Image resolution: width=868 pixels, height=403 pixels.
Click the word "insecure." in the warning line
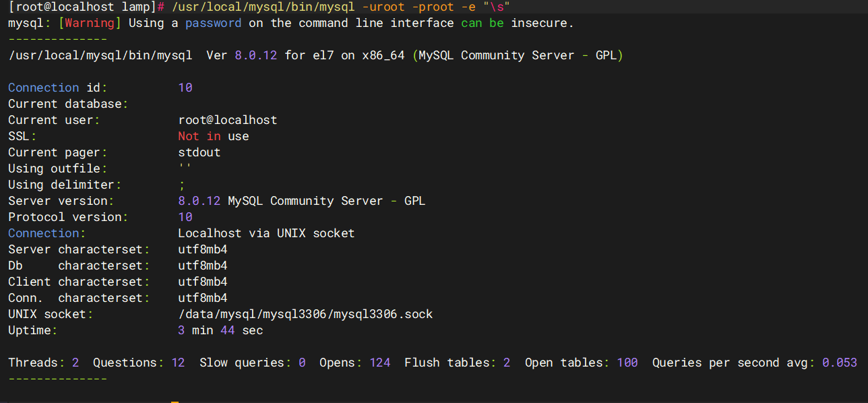click(542, 23)
